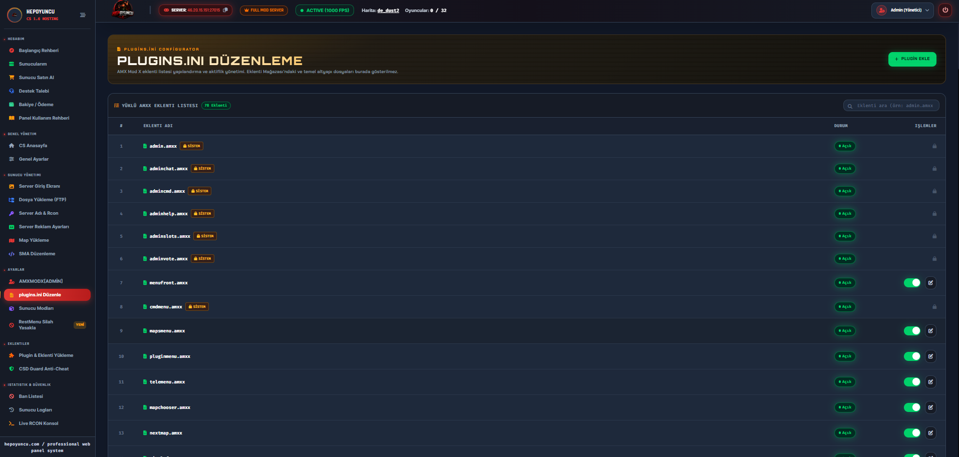Open Ban Listesi from the sidebar
The width and height of the screenshot is (959, 457).
[x=47, y=396]
